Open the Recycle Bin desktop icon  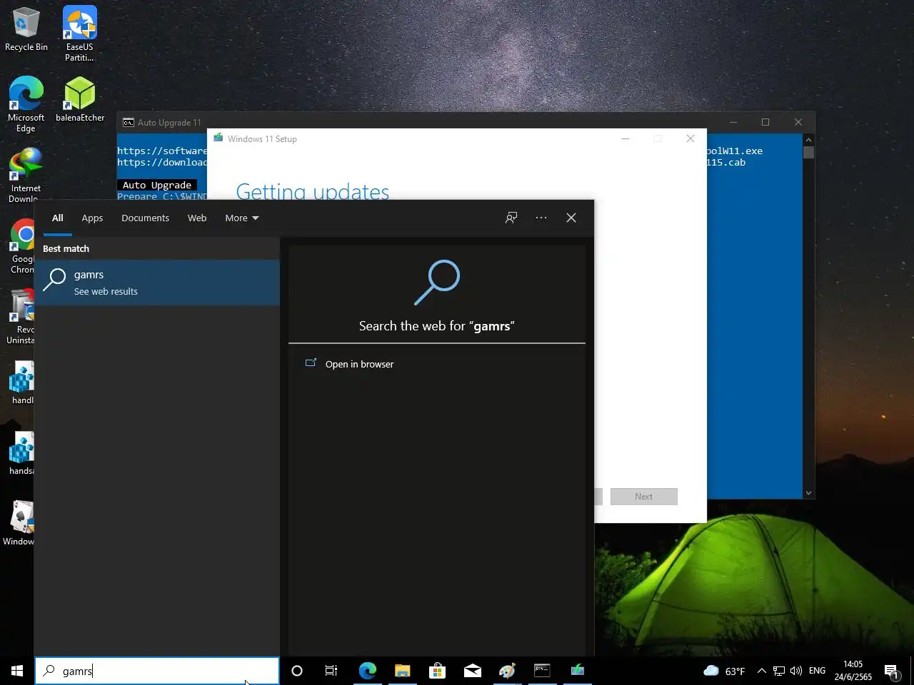(26, 30)
